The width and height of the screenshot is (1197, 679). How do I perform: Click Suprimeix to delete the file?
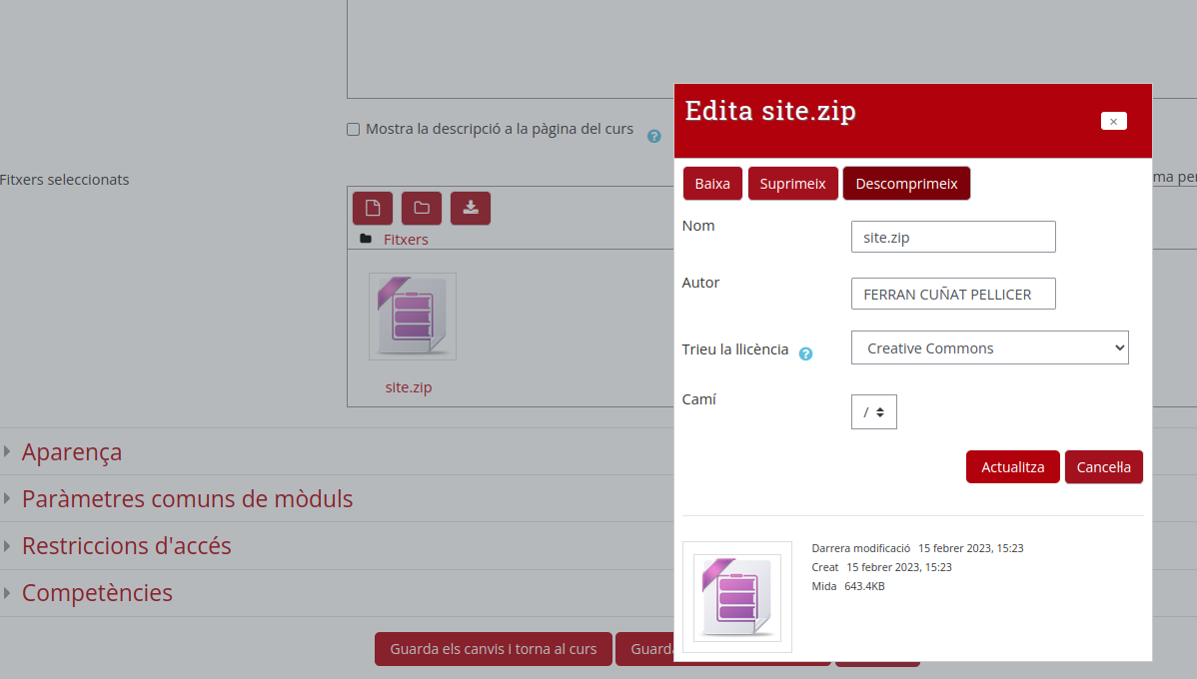792,184
